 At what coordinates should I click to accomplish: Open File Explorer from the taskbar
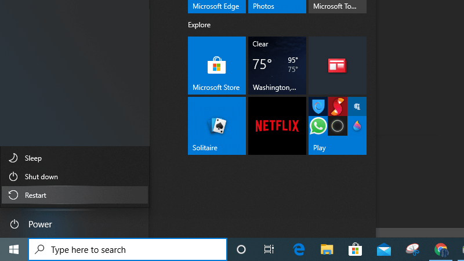[x=327, y=249]
